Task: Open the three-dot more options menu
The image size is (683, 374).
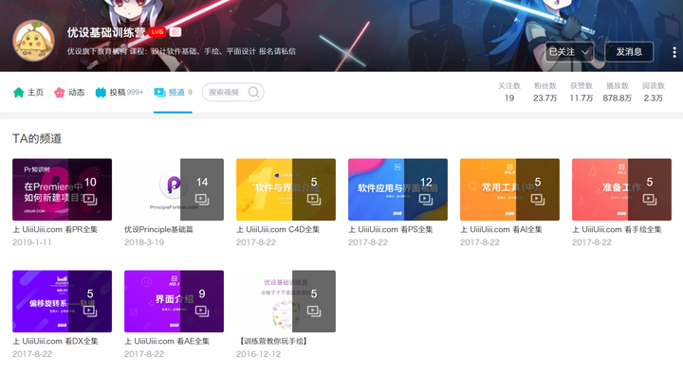Action: pos(674,52)
